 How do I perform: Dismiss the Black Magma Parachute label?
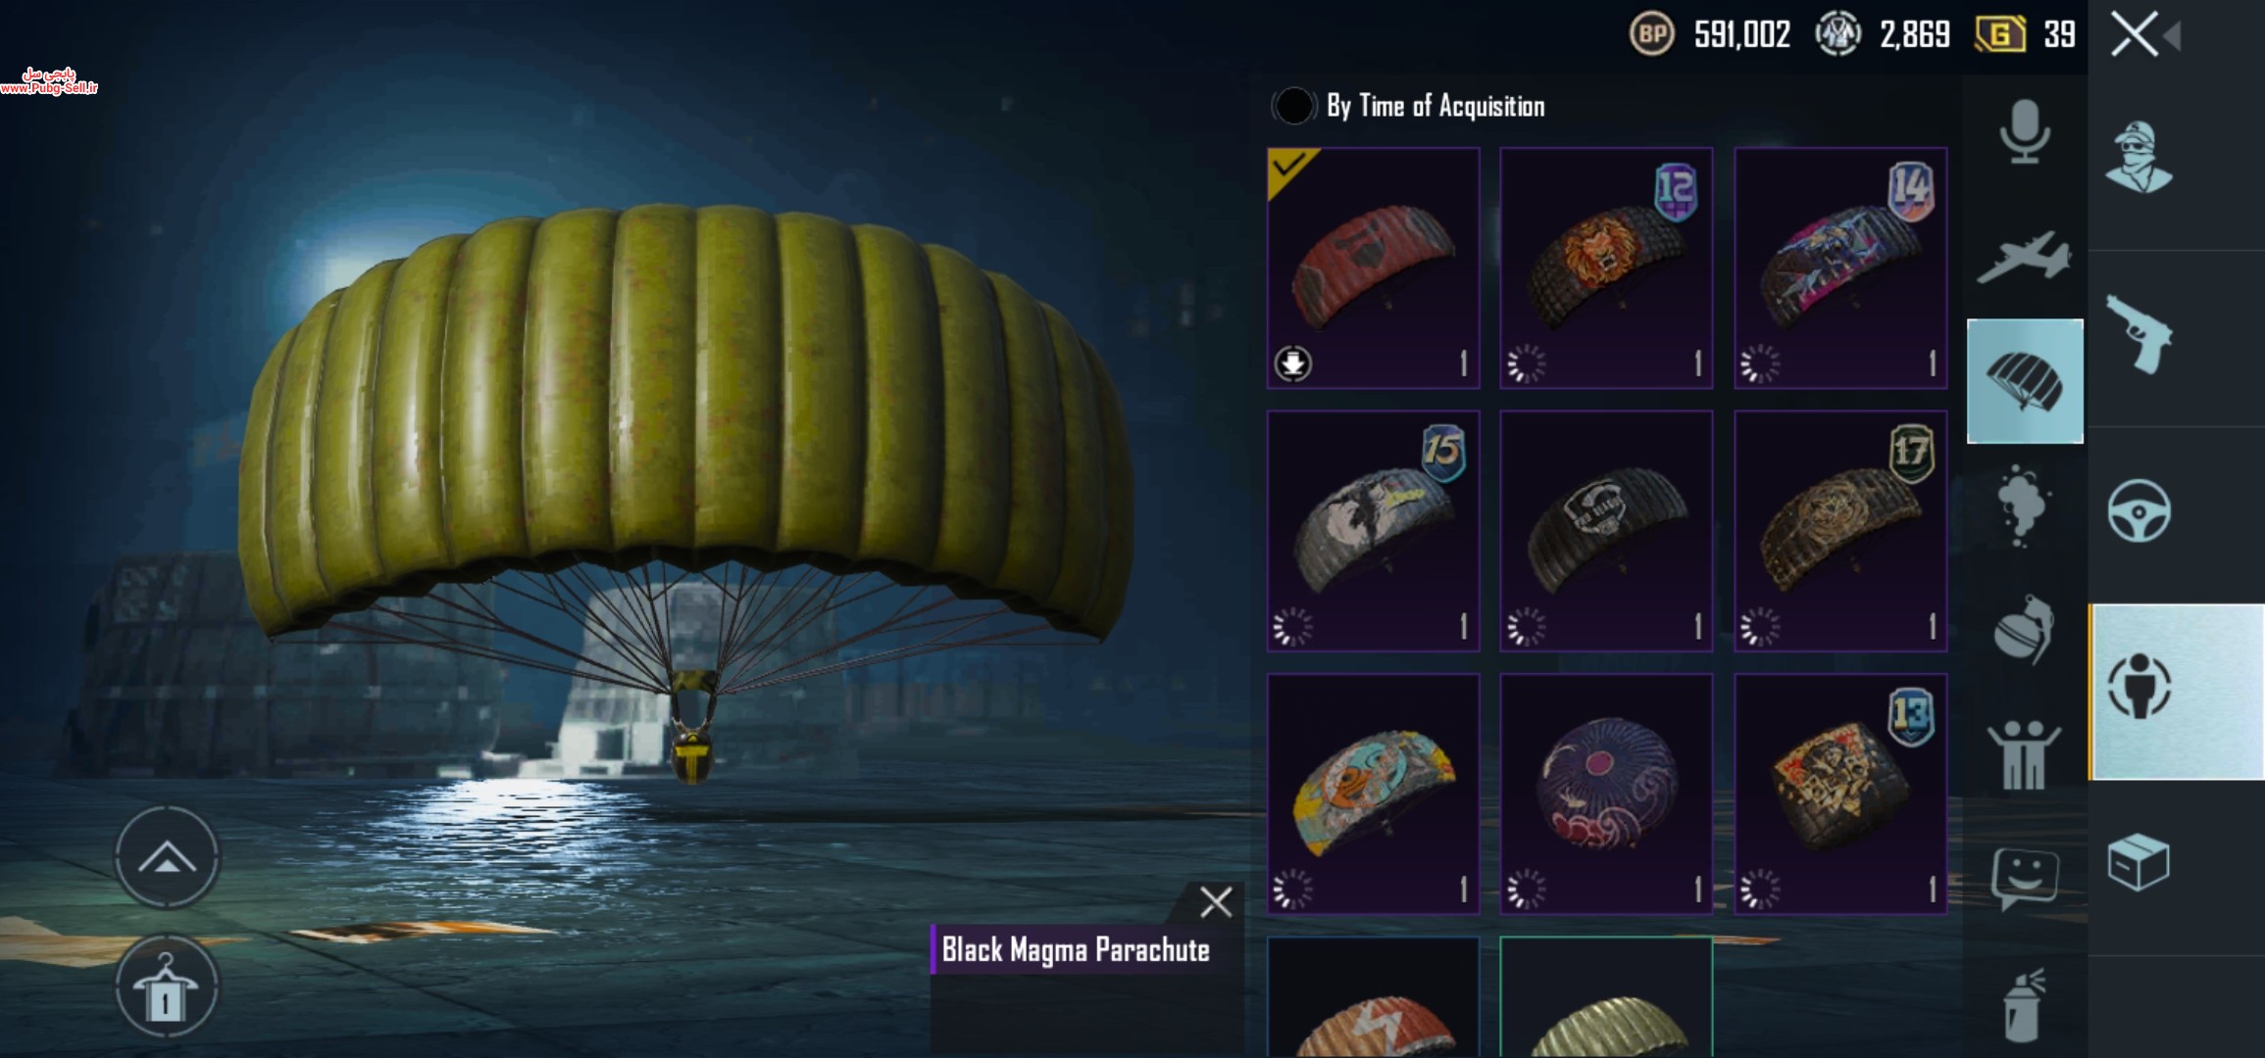(1216, 902)
